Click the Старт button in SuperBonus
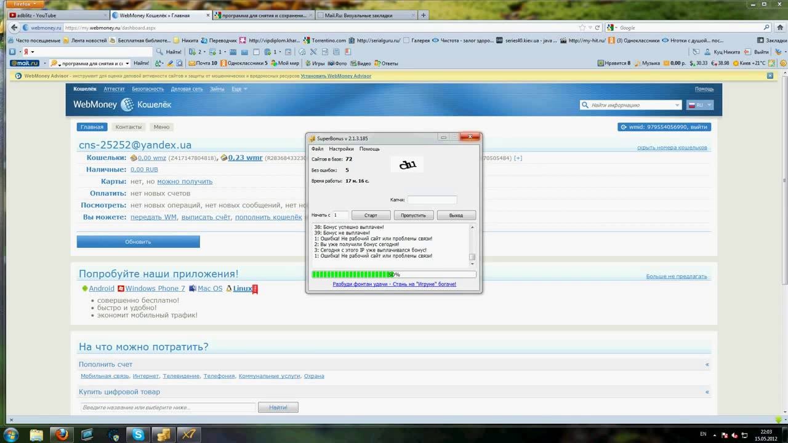Image resolution: width=788 pixels, height=443 pixels. tap(371, 215)
